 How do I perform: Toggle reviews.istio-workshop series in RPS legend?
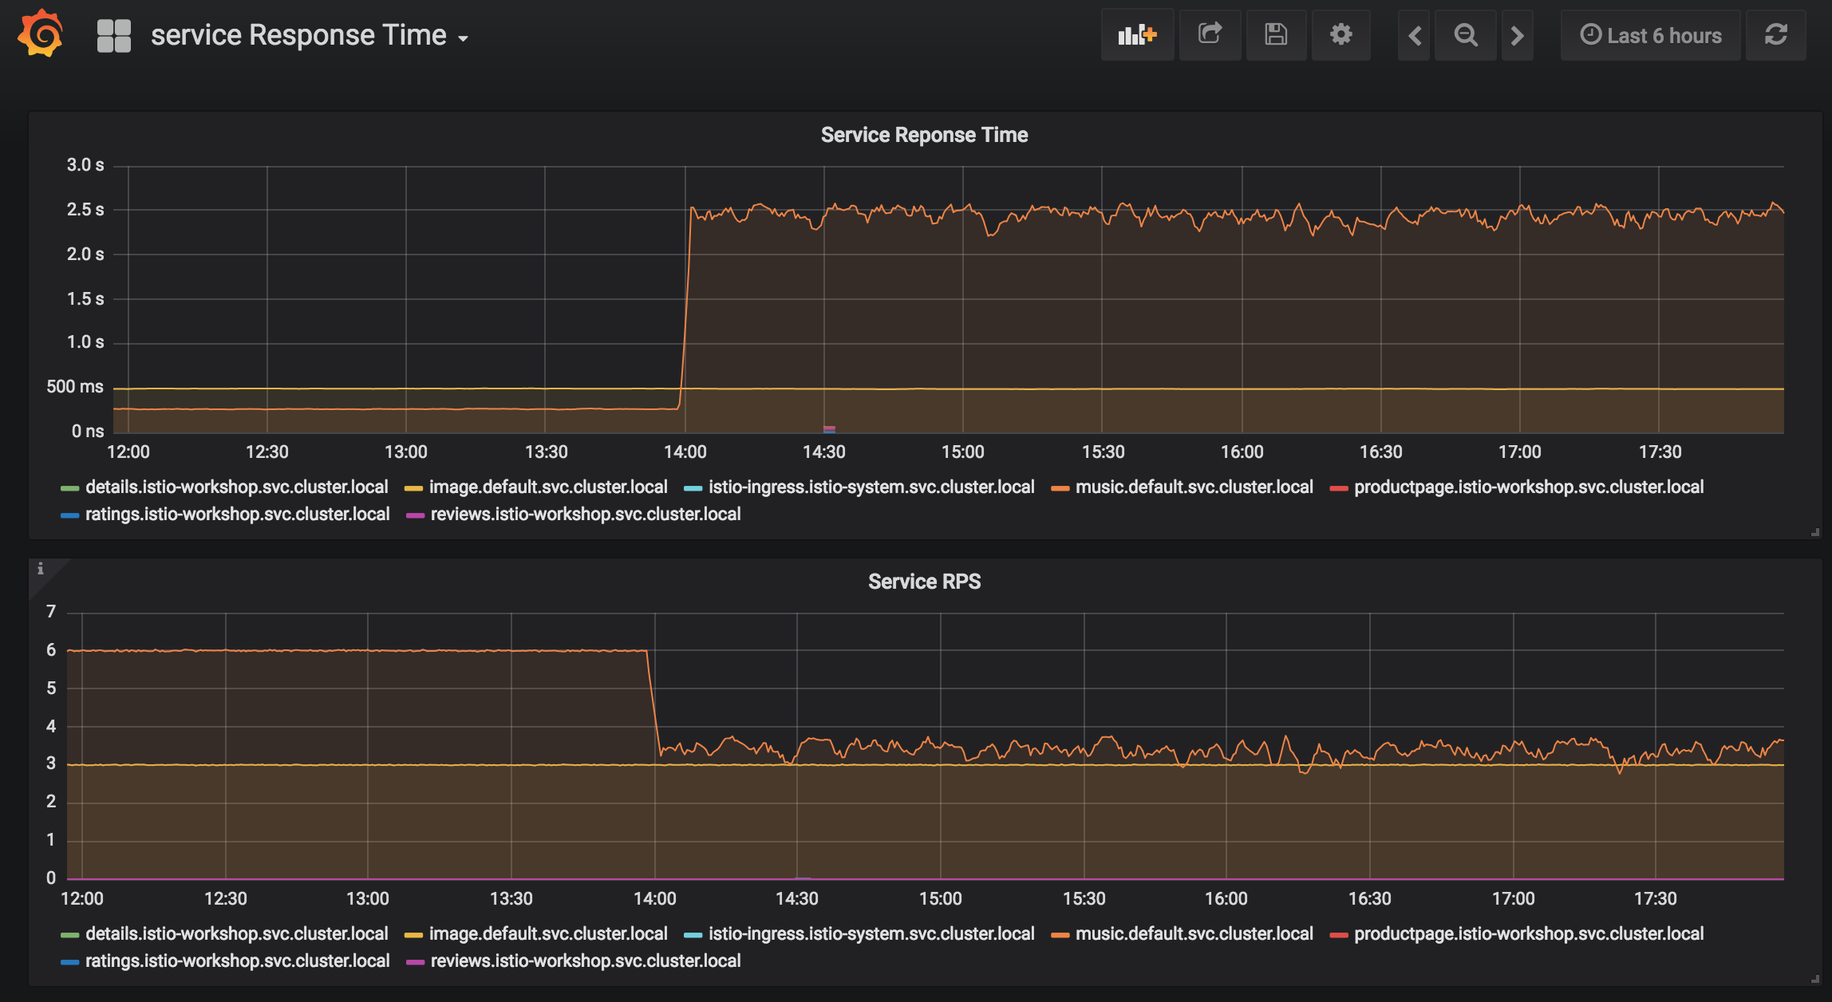pyautogui.click(x=585, y=961)
